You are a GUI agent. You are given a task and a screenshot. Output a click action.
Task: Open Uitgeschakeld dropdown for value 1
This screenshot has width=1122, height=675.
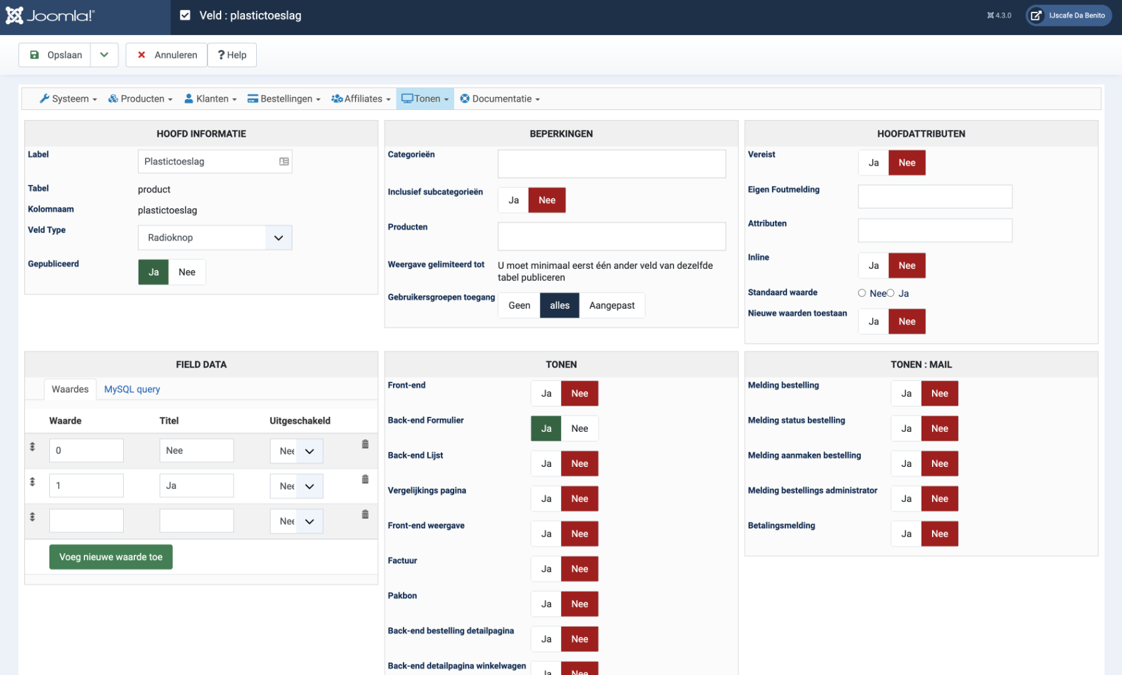[x=297, y=486]
